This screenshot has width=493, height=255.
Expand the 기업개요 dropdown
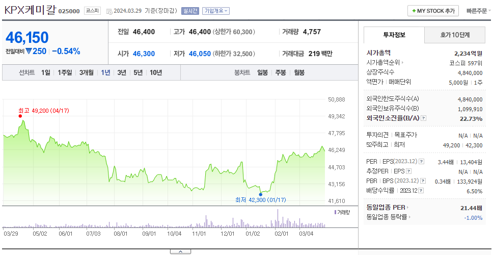click(216, 11)
